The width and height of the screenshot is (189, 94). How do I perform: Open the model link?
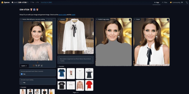[73, 15]
